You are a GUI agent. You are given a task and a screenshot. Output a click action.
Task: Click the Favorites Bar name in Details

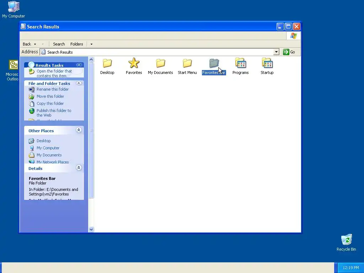coord(42,178)
